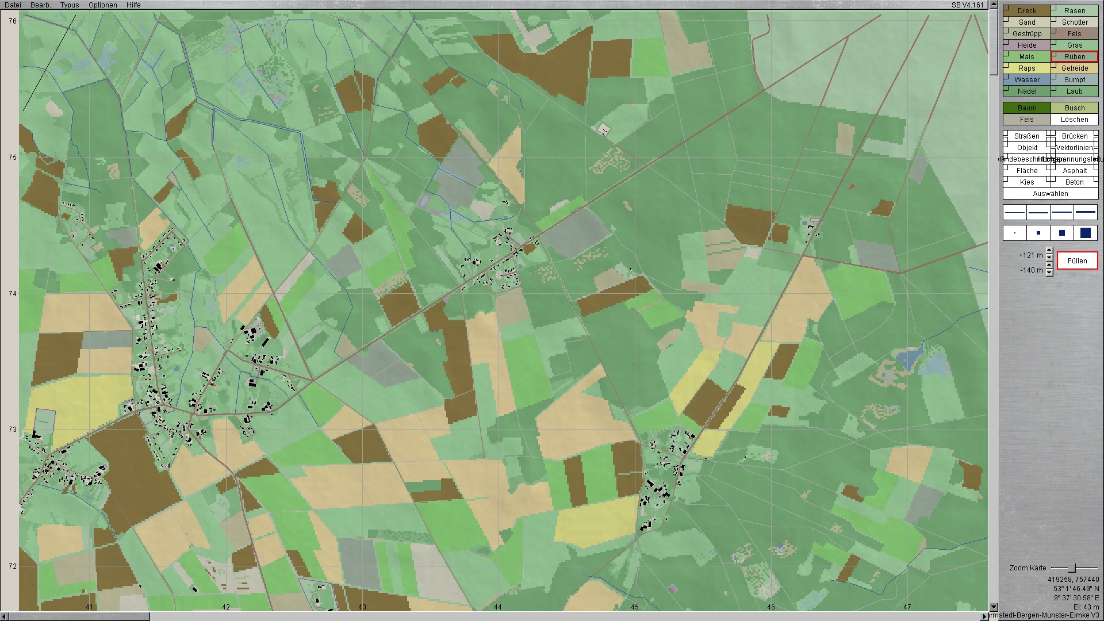The image size is (1104, 621).
Task: Select the largest square brush size
Action: [1086, 233]
